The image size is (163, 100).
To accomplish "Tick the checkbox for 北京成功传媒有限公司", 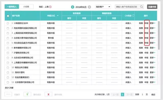I will coord(8,58).
